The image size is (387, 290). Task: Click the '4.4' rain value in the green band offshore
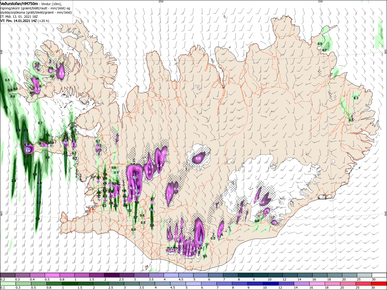click(x=39, y=183)
